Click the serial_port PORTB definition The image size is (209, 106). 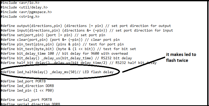pos(26,100)
